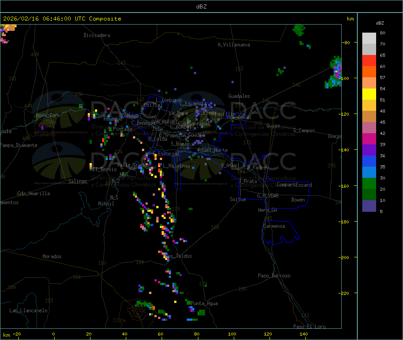Click the timestamp 2026/02/16 06:46:00 UTC Composite
The image size is (403, 340).
[x=62, y=19]
